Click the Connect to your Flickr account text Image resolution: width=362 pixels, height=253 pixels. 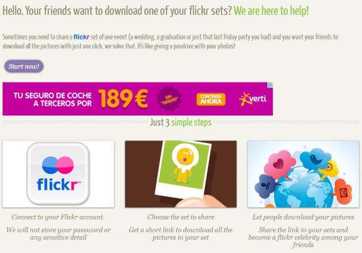[58, 217]
